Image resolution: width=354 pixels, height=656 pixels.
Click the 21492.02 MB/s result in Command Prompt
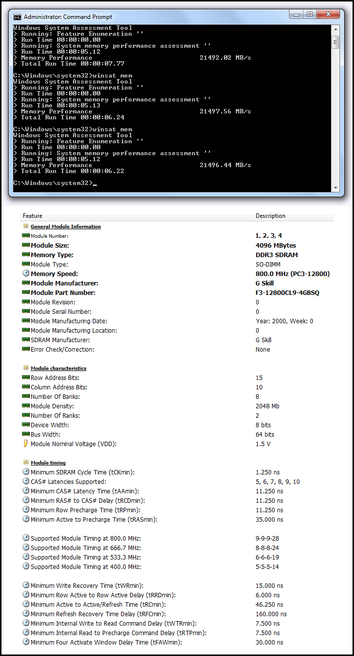[x=225, y=58]
